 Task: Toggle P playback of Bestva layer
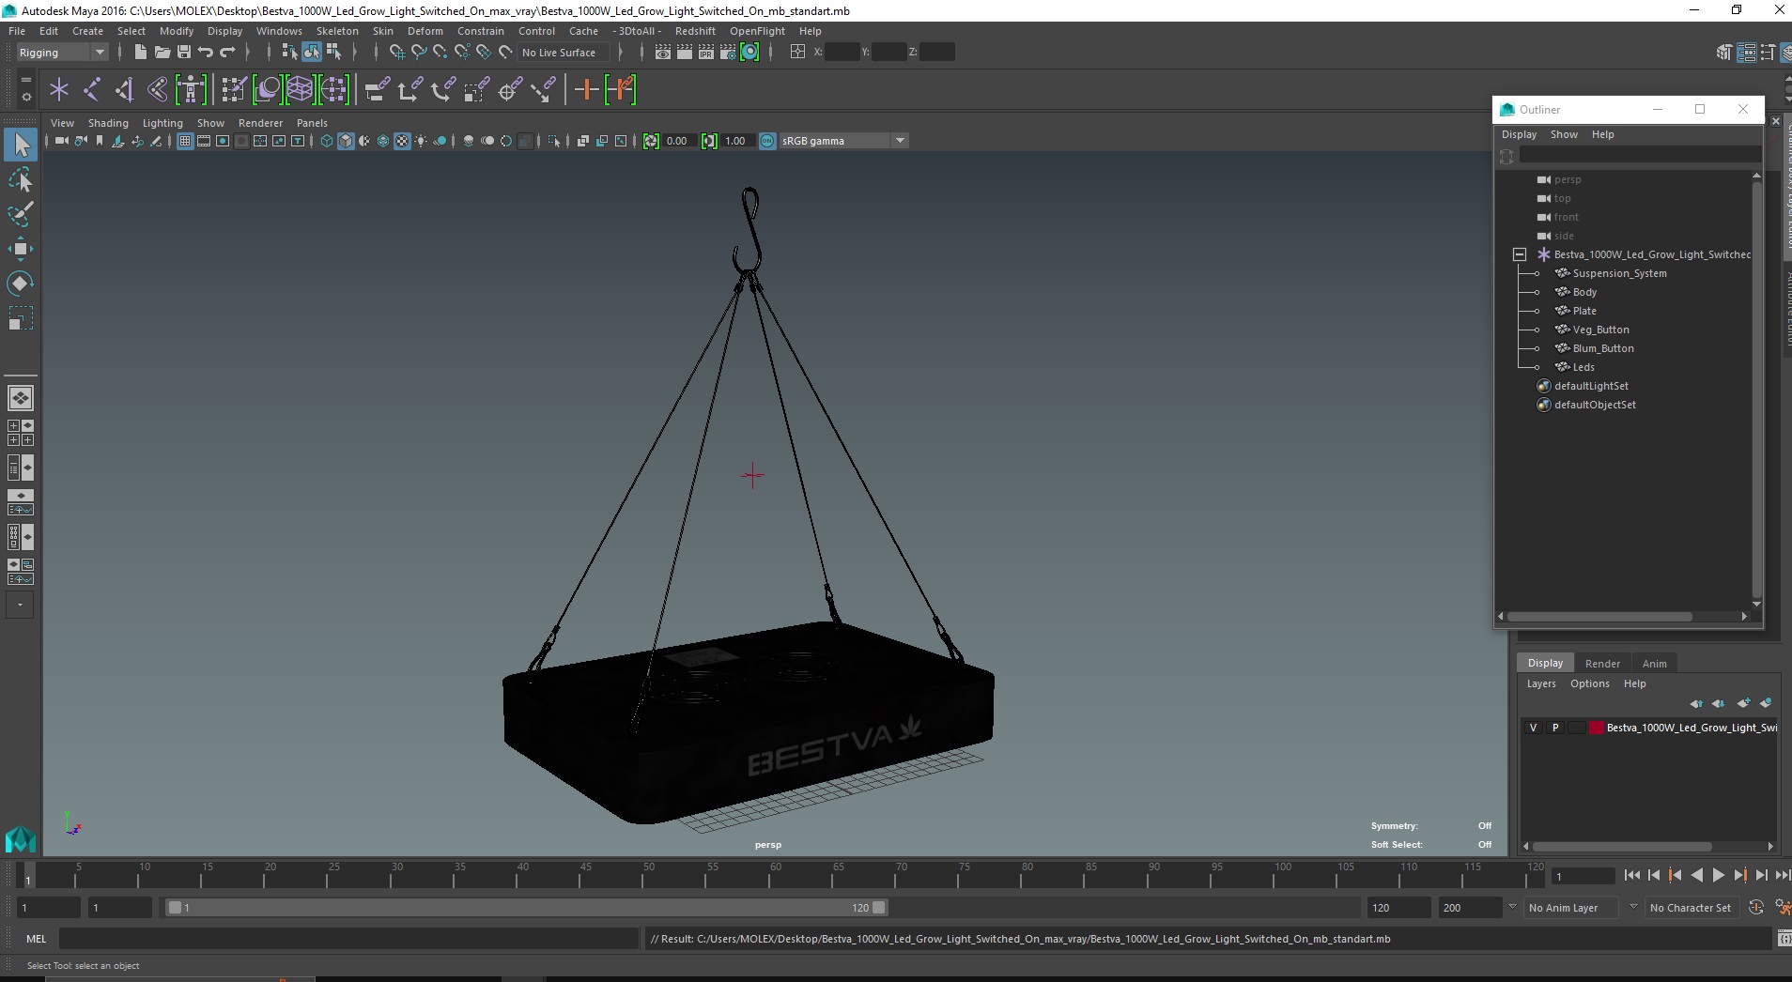tap(1555, 728)
